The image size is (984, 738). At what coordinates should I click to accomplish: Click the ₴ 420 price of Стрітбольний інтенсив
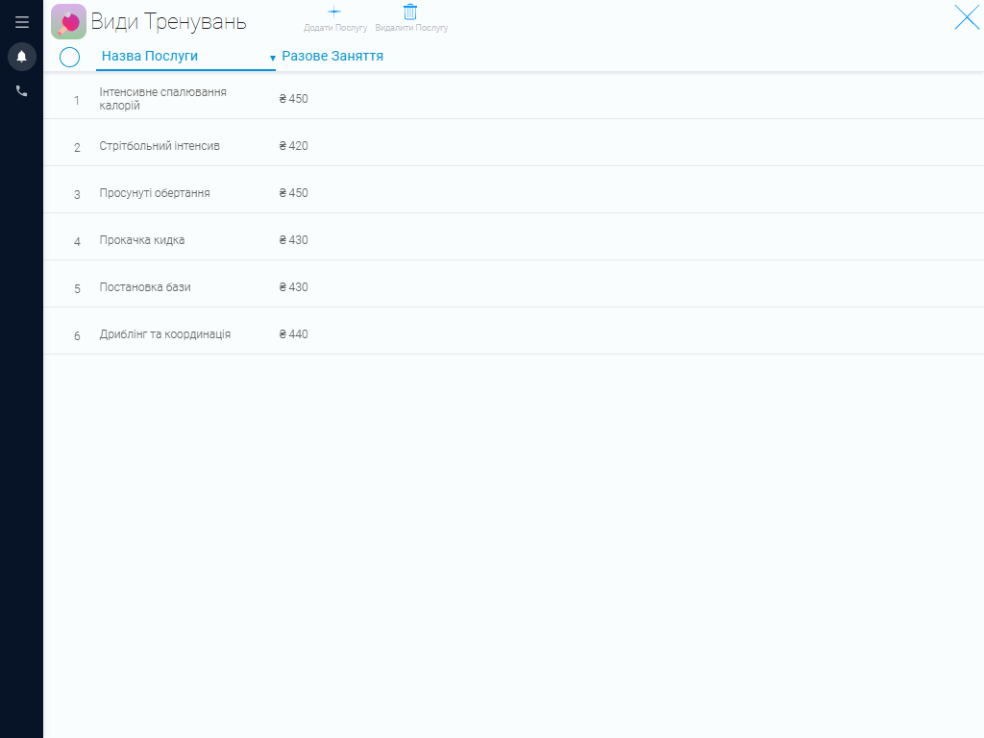coord(294,146)
